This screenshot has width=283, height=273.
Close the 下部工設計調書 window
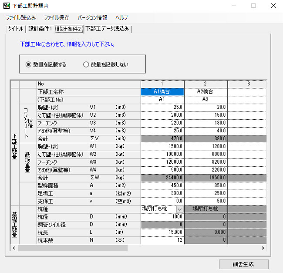coord(273,6)
